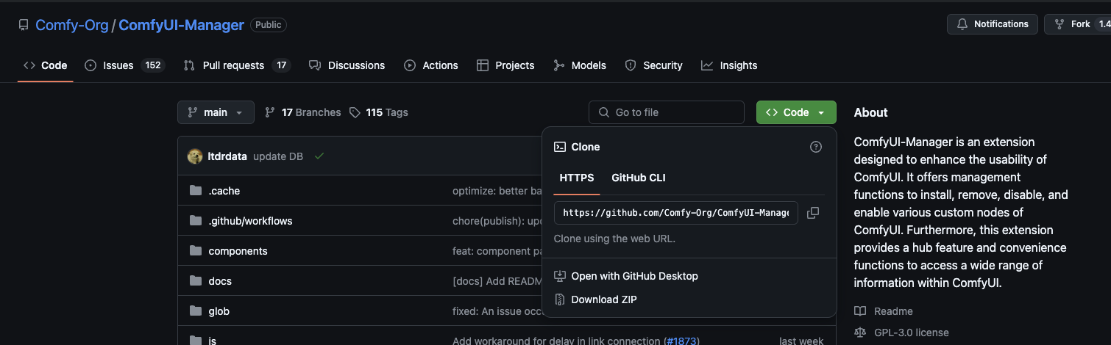Open the Clone help question-mark icon
This screenshot has width=1111, height=345.
[815, 147]
